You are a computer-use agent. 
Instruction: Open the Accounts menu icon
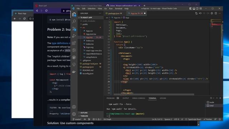[74, 107]
